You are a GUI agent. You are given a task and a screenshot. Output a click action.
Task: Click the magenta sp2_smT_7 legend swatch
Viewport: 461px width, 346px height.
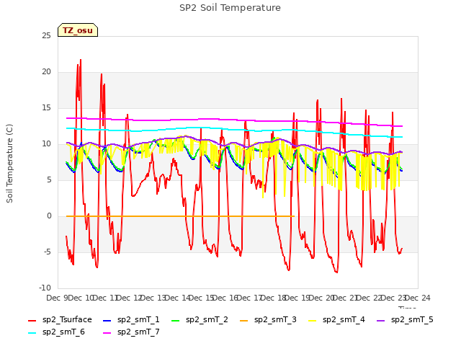coord(107,333)
